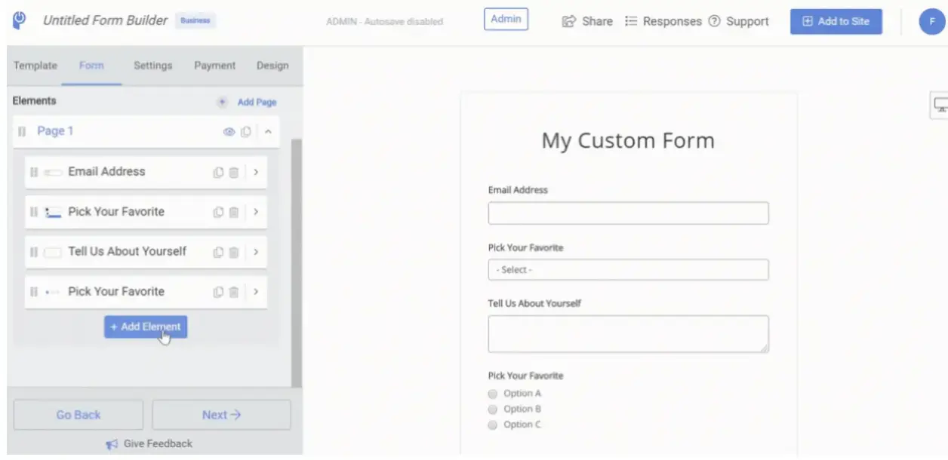Select radio button Option A
Image resolution: width=948 pixels, height=460 pixels.
492,393
